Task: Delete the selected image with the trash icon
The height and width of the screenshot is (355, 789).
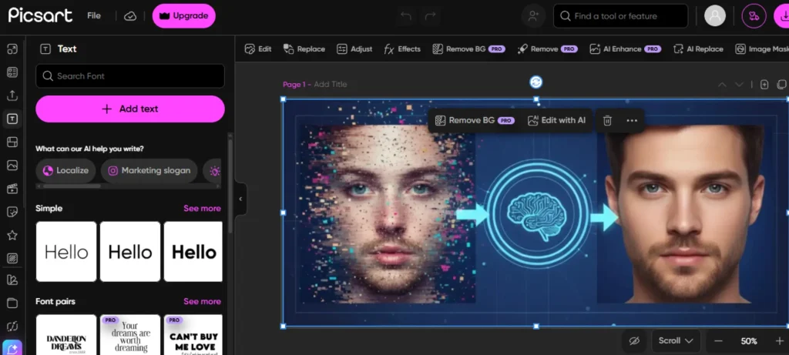Action: click(607, 121)
